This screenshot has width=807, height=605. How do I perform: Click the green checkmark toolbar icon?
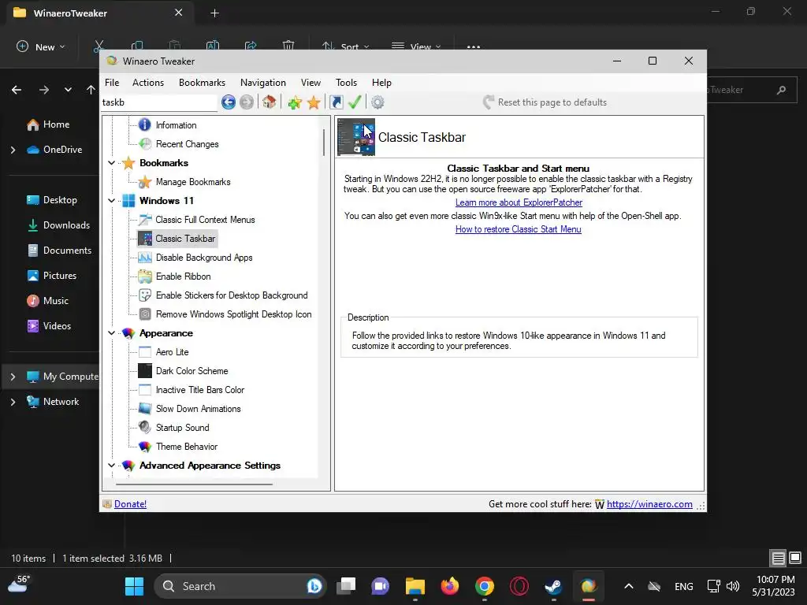pyautogui.click(x=355, y=102)
